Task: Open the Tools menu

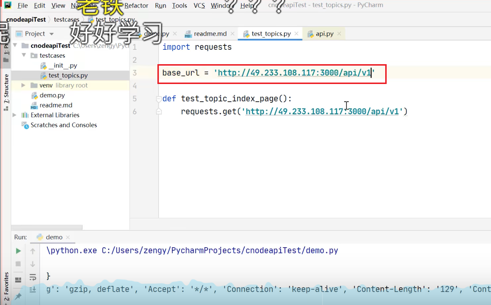Action: point(179,5)
